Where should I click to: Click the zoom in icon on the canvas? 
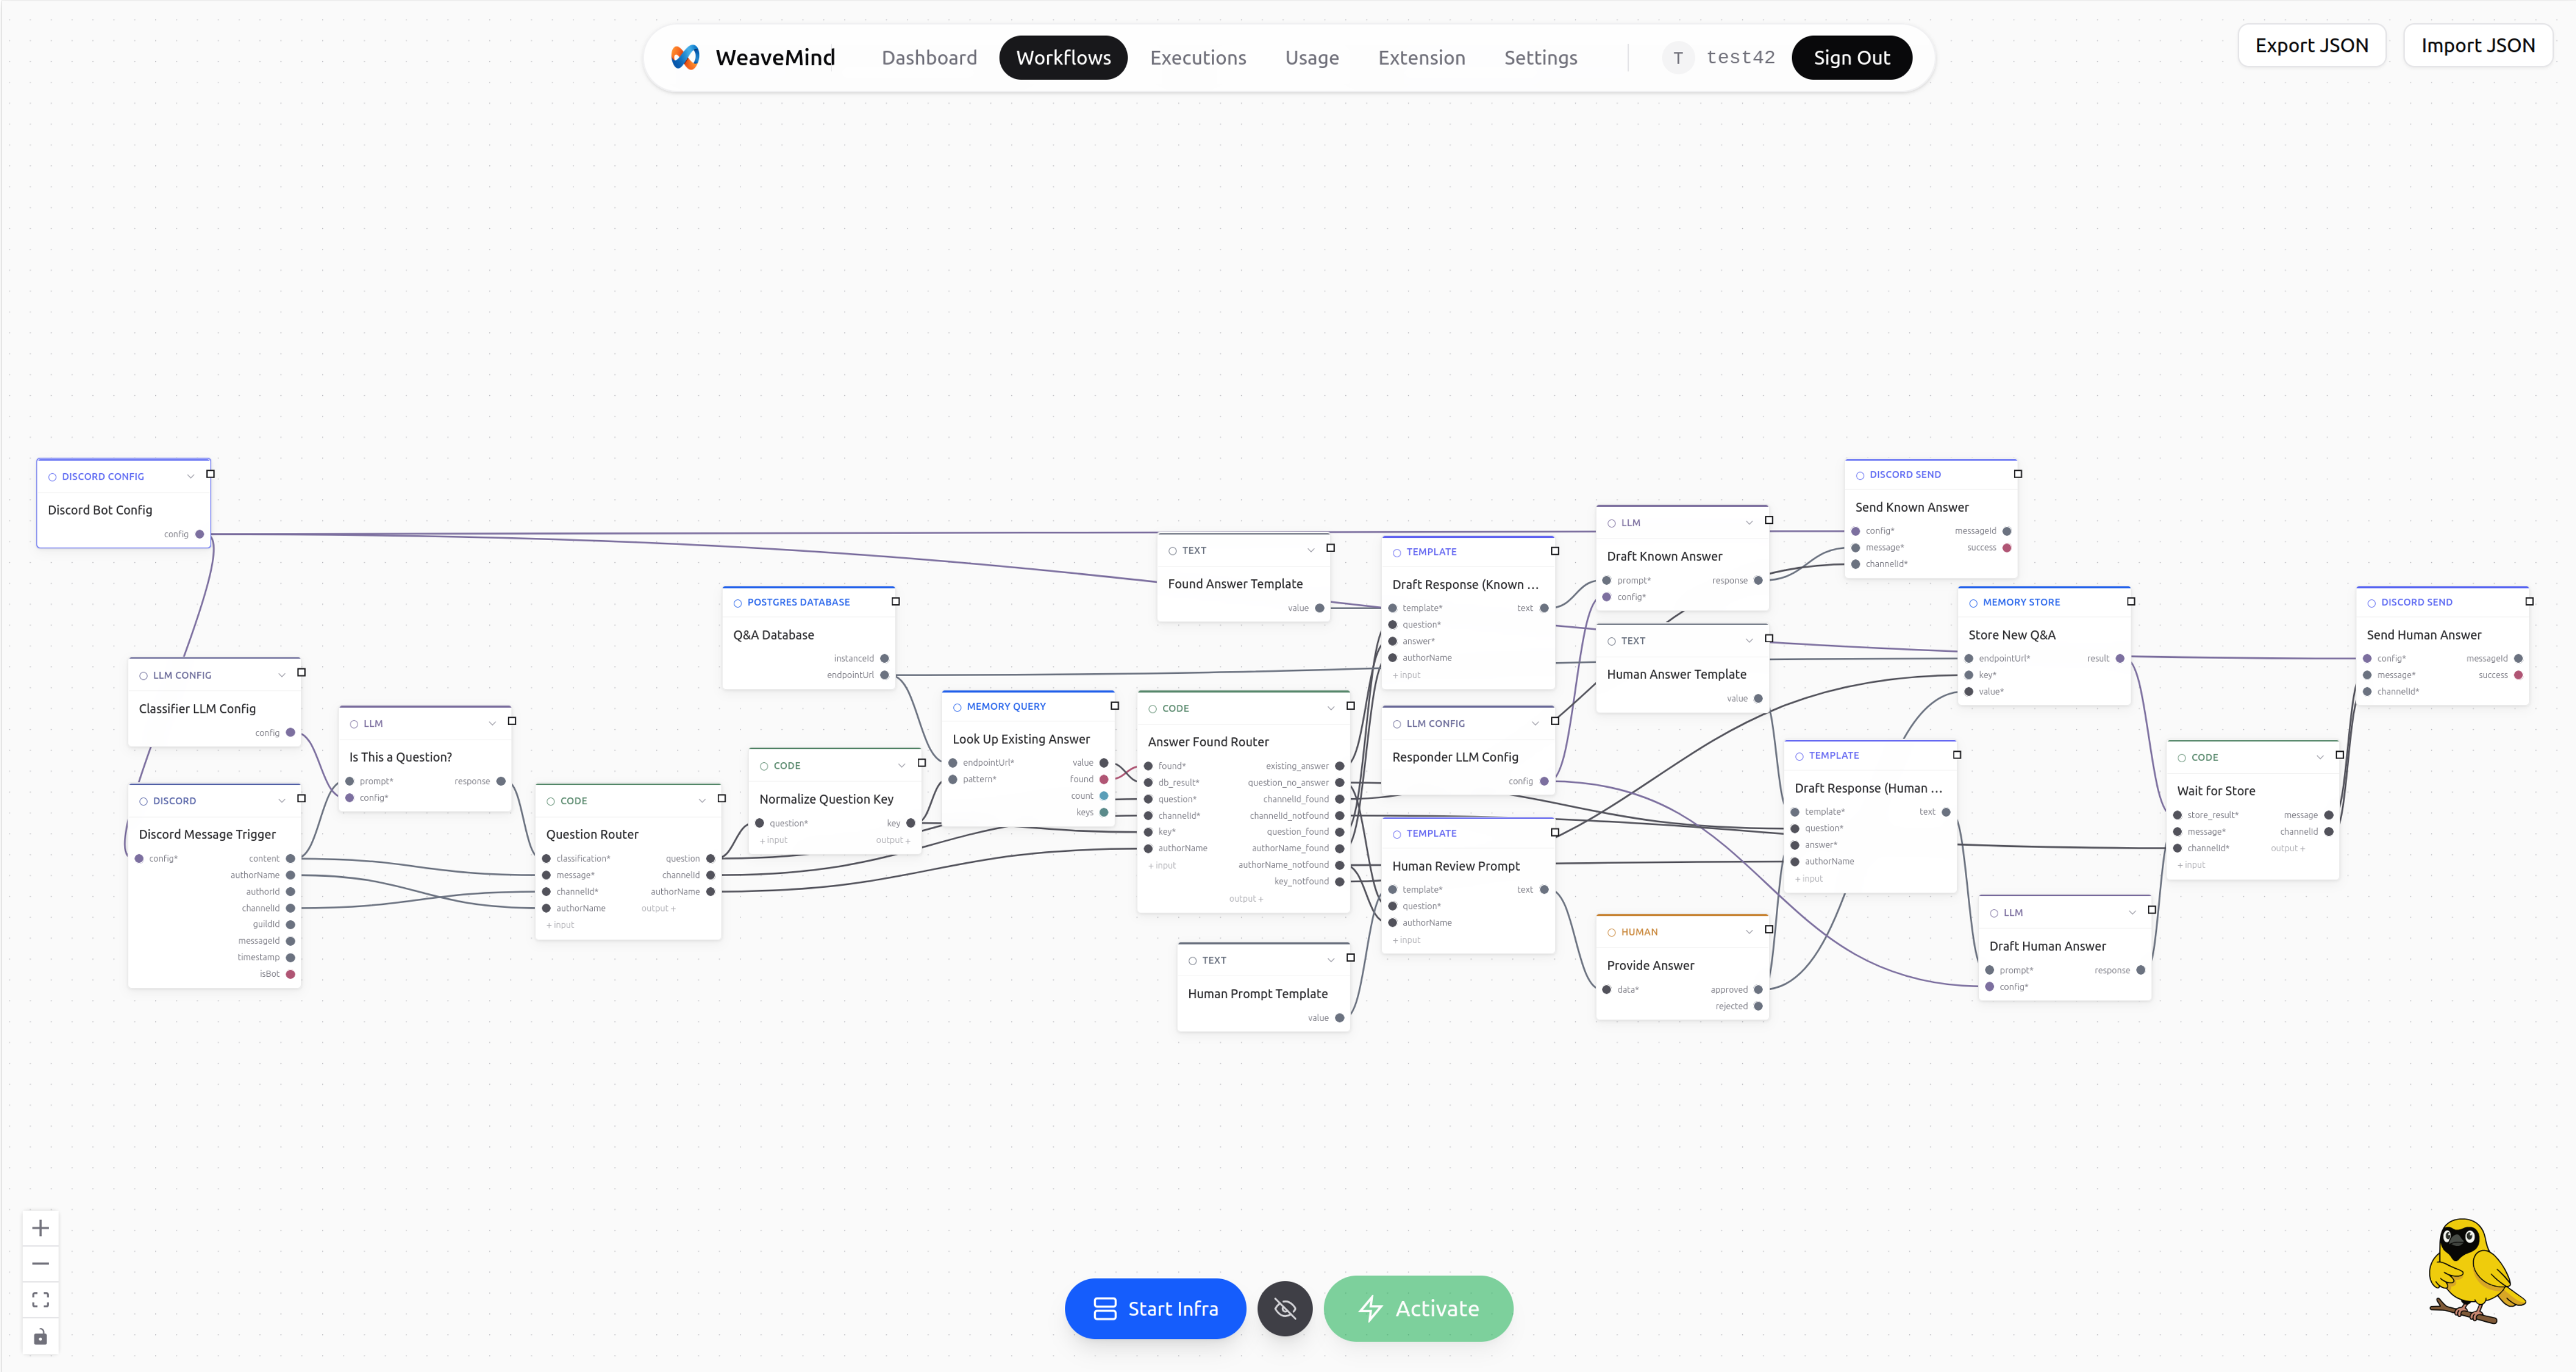tap(40, 1227)
